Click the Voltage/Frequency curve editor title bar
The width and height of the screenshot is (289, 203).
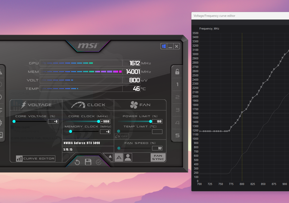(240, 16)
